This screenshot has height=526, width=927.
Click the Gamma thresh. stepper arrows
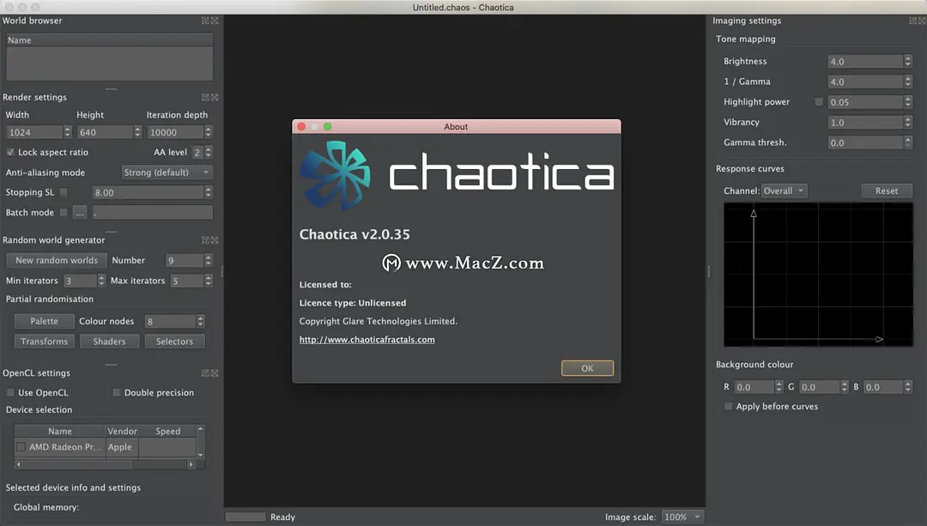pos(908,142)
